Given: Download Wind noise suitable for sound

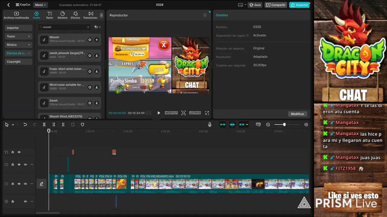Looking at the screenshot, I should 96,87.
